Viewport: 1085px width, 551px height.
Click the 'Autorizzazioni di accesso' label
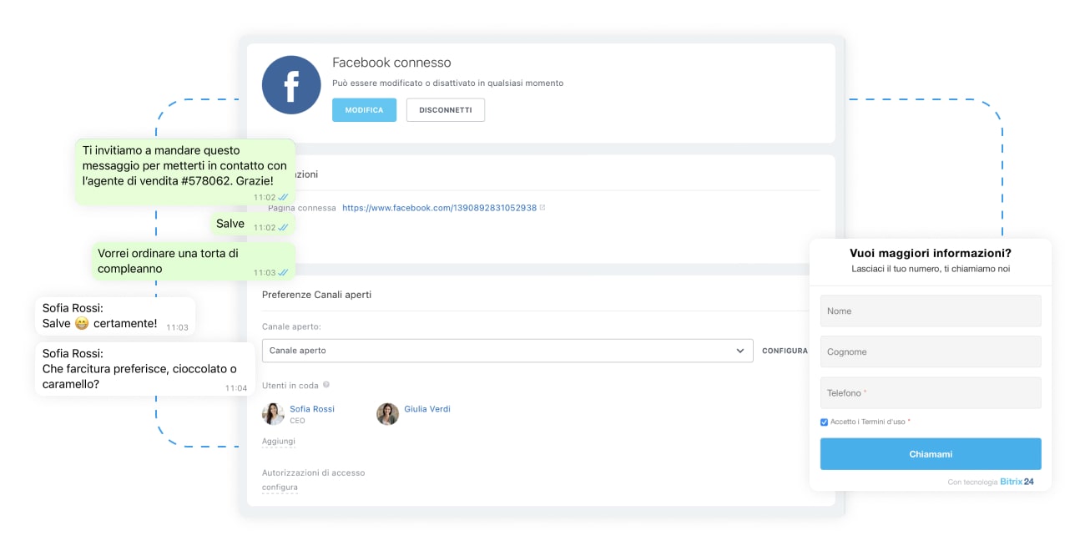click(314, 473)
